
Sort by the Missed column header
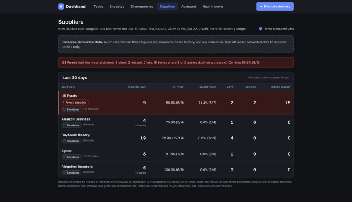[x=251, y=87]
